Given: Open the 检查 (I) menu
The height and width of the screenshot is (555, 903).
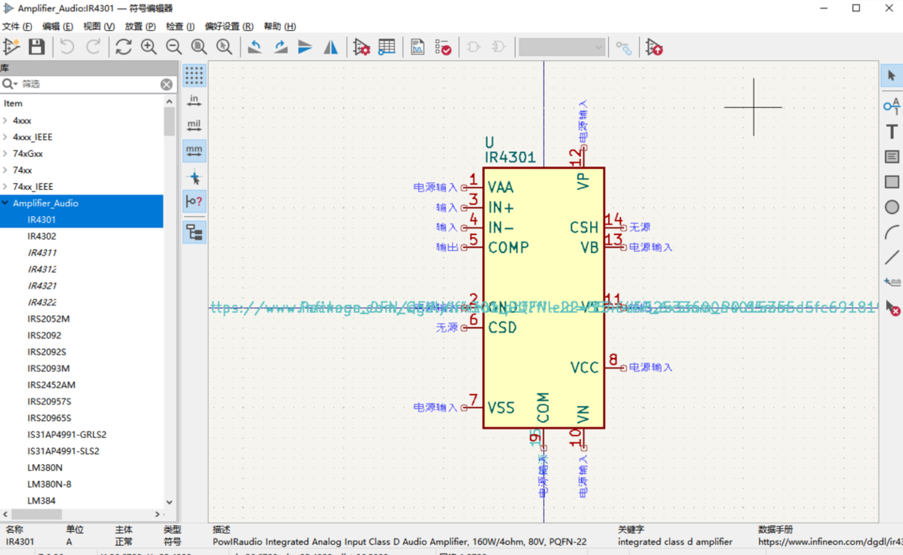Looking at the screenshot, I should [x=180, y=27].
